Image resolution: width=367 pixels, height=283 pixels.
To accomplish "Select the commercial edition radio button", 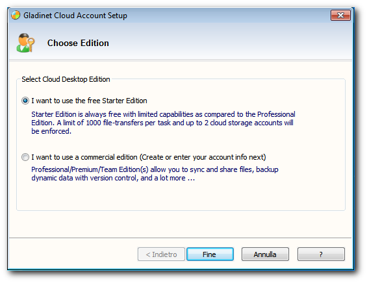I will pyautogui.click(x=25, y=157).
